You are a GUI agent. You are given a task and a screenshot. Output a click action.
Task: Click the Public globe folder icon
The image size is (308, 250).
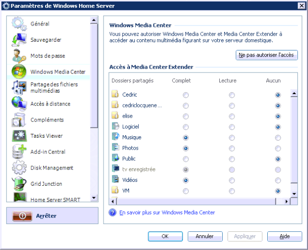(x=115, y=158)
